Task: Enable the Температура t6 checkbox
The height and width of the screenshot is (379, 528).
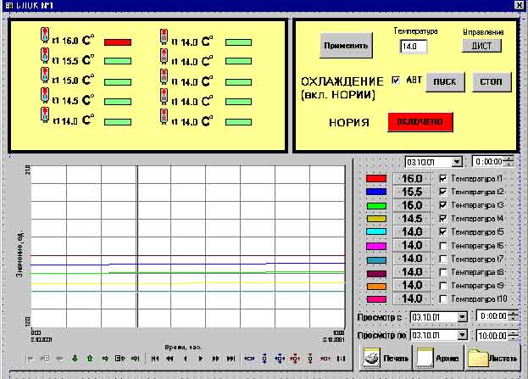Action: click(443, 245)
